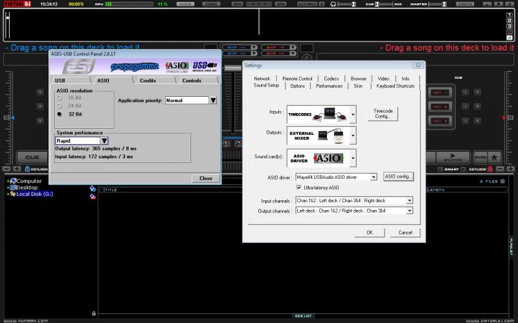Click the right deck SYNC button
Viewport: 518px width, 323px height.
coord(480,157)
